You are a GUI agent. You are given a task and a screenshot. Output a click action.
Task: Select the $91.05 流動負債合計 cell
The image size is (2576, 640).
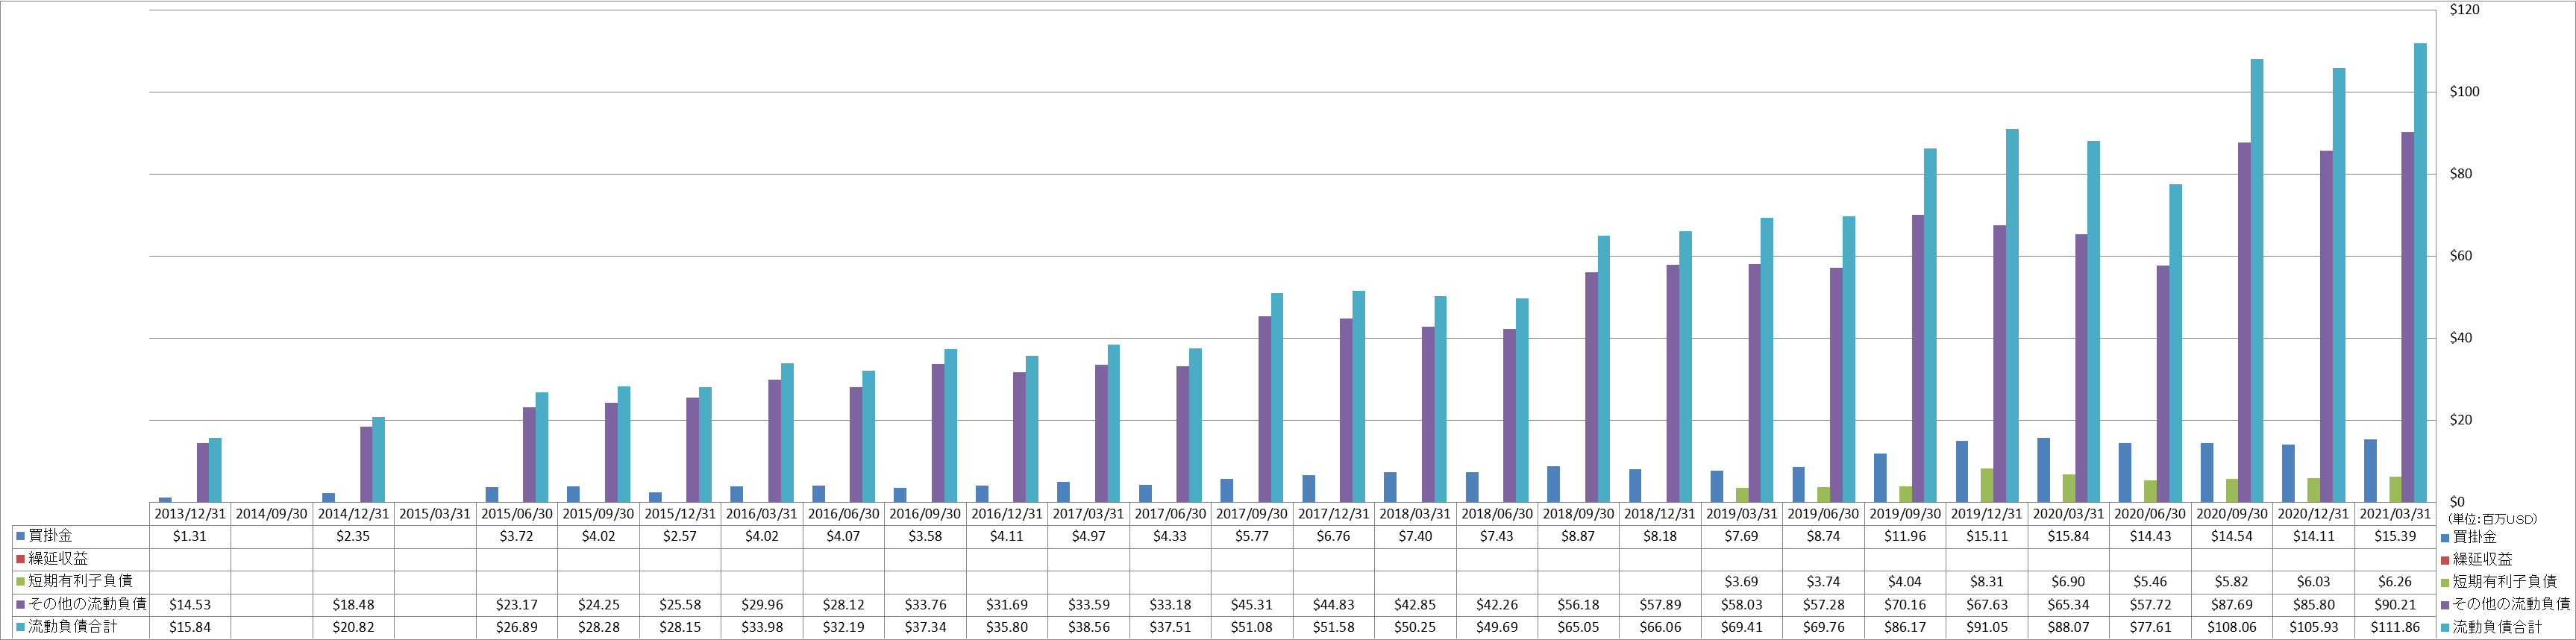point(1987,628)
